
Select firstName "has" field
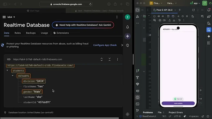tap(34, 86)
